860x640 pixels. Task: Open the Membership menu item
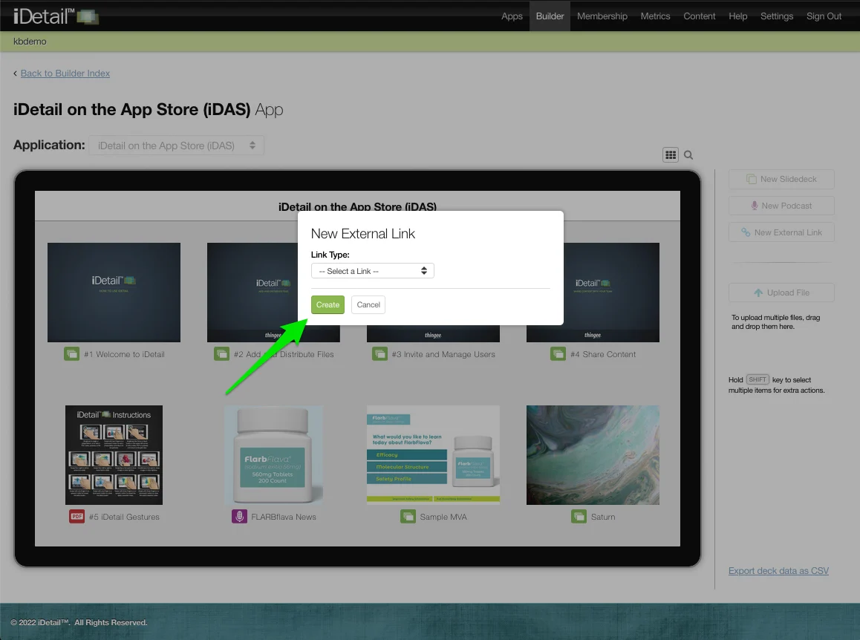tap(602, 16)
